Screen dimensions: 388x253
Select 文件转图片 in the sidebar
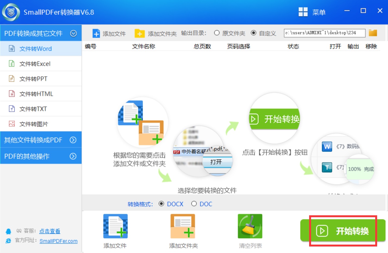[41, 124]
